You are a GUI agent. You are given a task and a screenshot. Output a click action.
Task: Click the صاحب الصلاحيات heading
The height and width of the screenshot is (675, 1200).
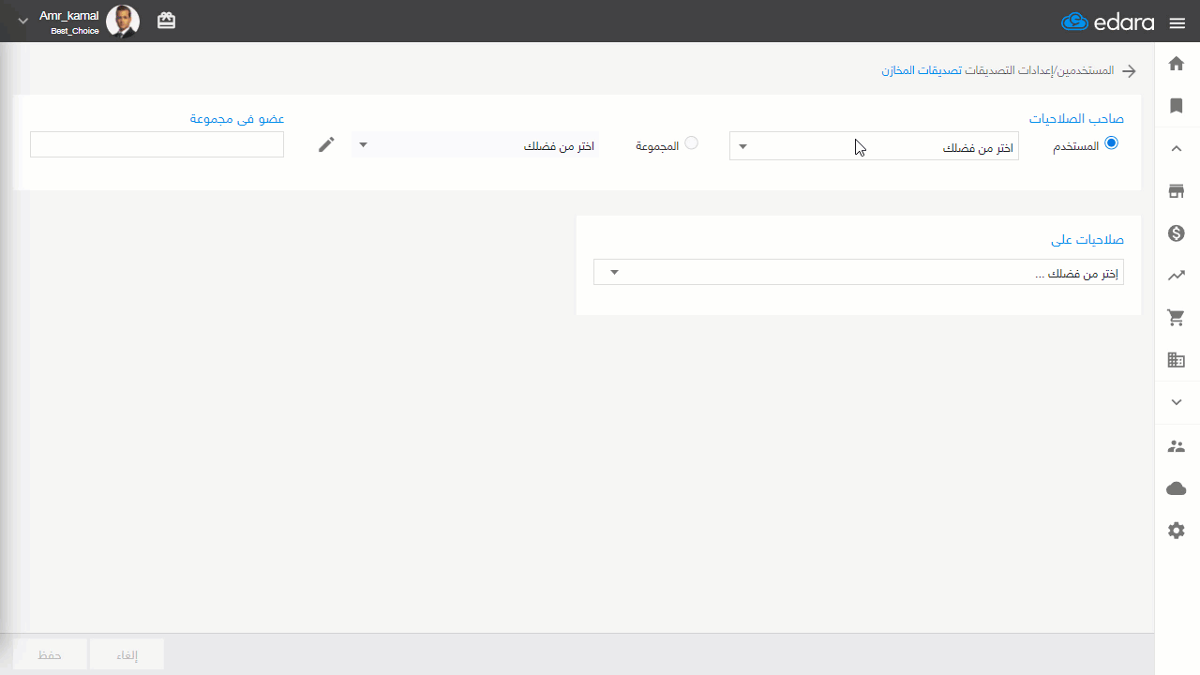[x=1076, y=119]
